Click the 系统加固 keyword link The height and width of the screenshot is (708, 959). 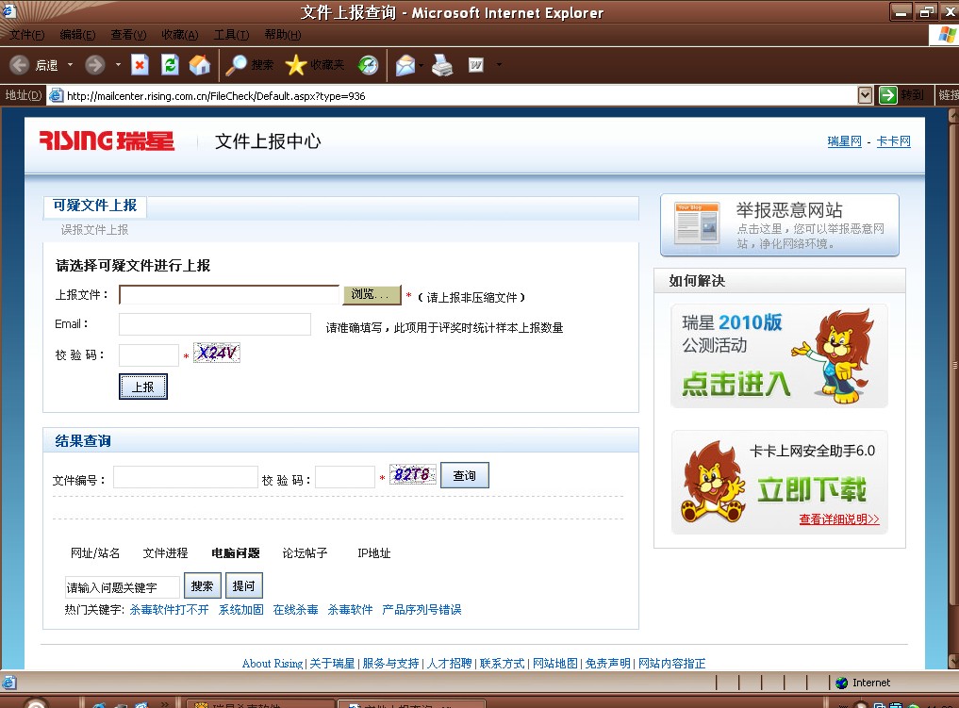241,610
